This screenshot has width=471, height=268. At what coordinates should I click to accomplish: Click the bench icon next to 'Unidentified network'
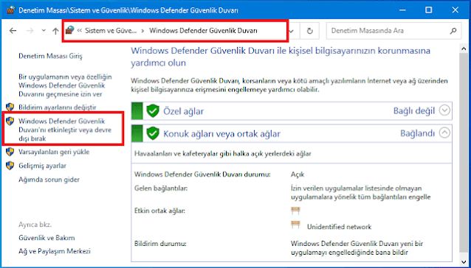pyautogui.click(x=295, y=225)
